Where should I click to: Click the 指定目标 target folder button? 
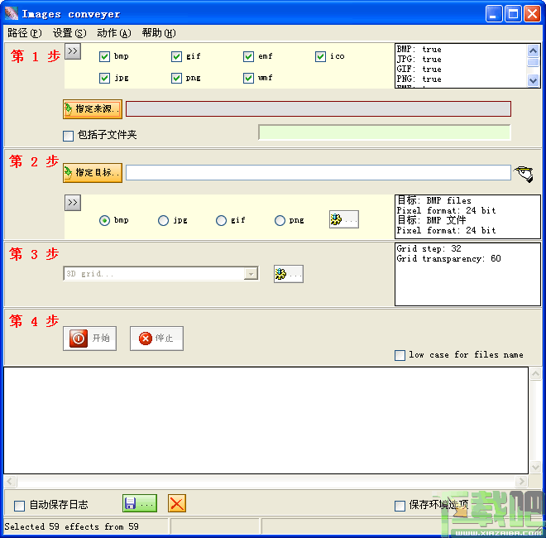93,173
